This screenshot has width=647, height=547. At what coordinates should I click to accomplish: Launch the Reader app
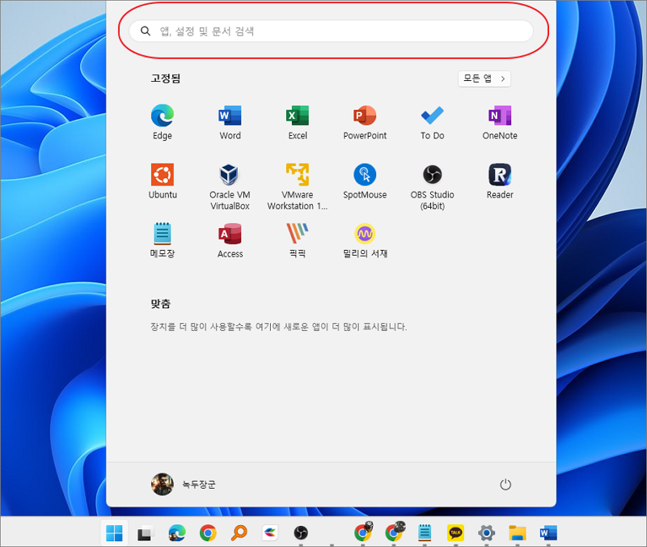tap(499, 181)
